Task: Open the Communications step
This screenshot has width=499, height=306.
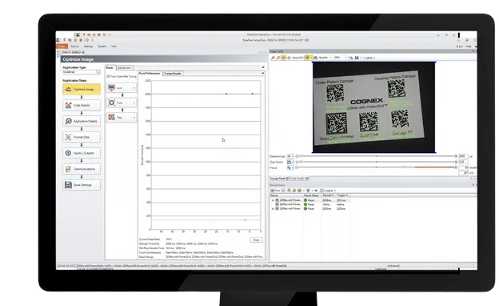Action: (x=82, y=169)
